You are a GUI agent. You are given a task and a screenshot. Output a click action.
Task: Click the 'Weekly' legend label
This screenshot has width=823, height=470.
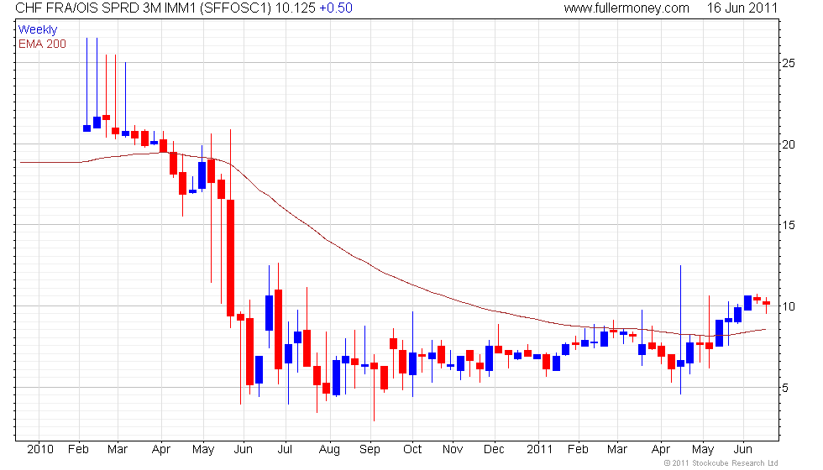tap(37, 30)
